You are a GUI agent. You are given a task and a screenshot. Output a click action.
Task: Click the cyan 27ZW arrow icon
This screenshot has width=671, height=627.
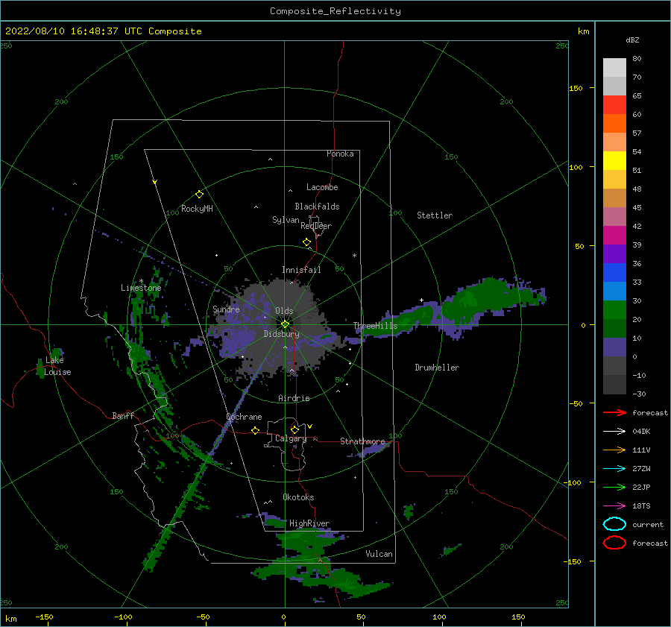pos(614,468)
